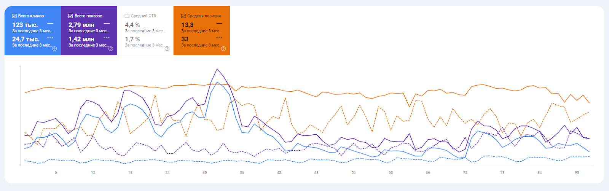Select the 4,4 % average CTR value
Screen dimensions: 609x191
point(132,25)
